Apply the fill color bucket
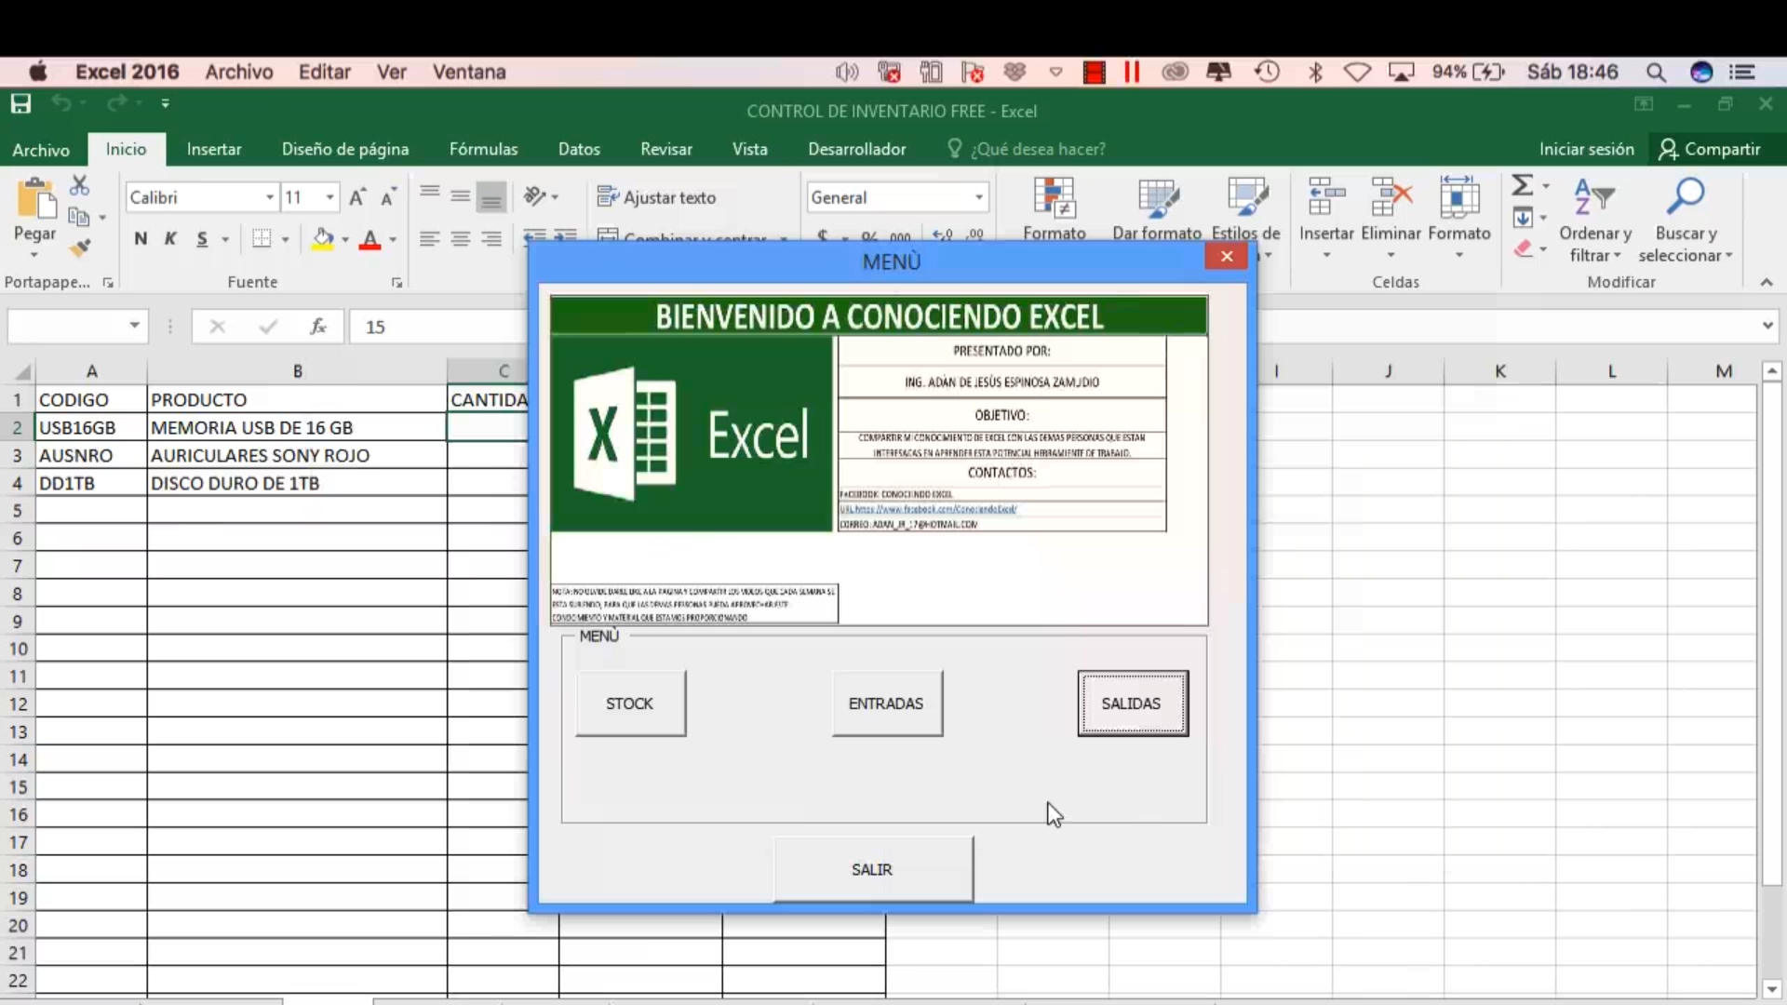Image resolution: width=1787 pixels, height=1005 pixels. [323, 239]
